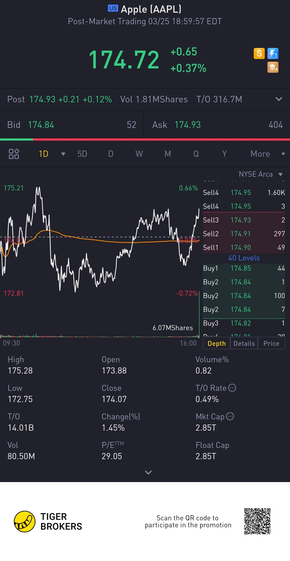Screen dimensions: 290x561
Task: Tap the Open 173.88 value
Action: coord(114,371)
